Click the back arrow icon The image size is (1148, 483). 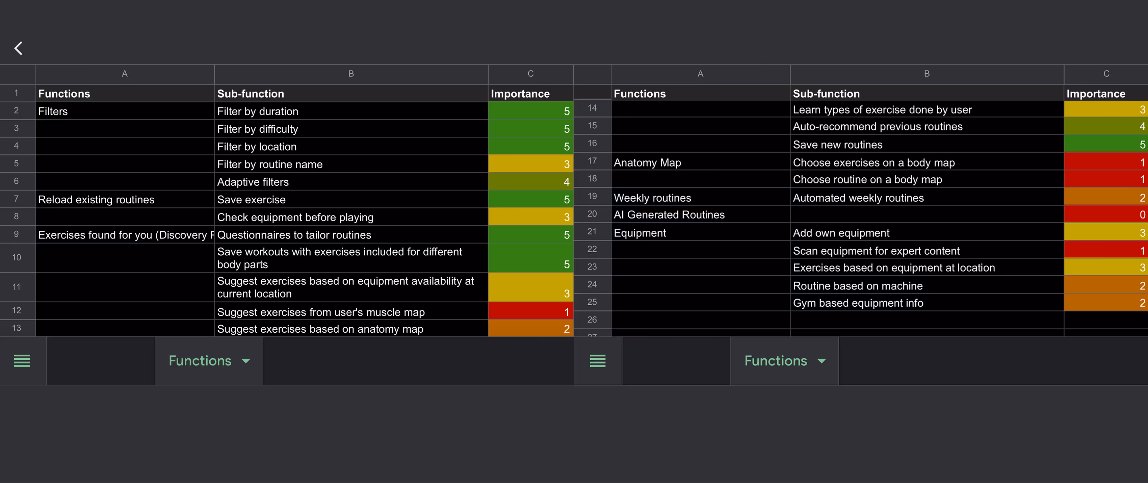click(18, 48)
